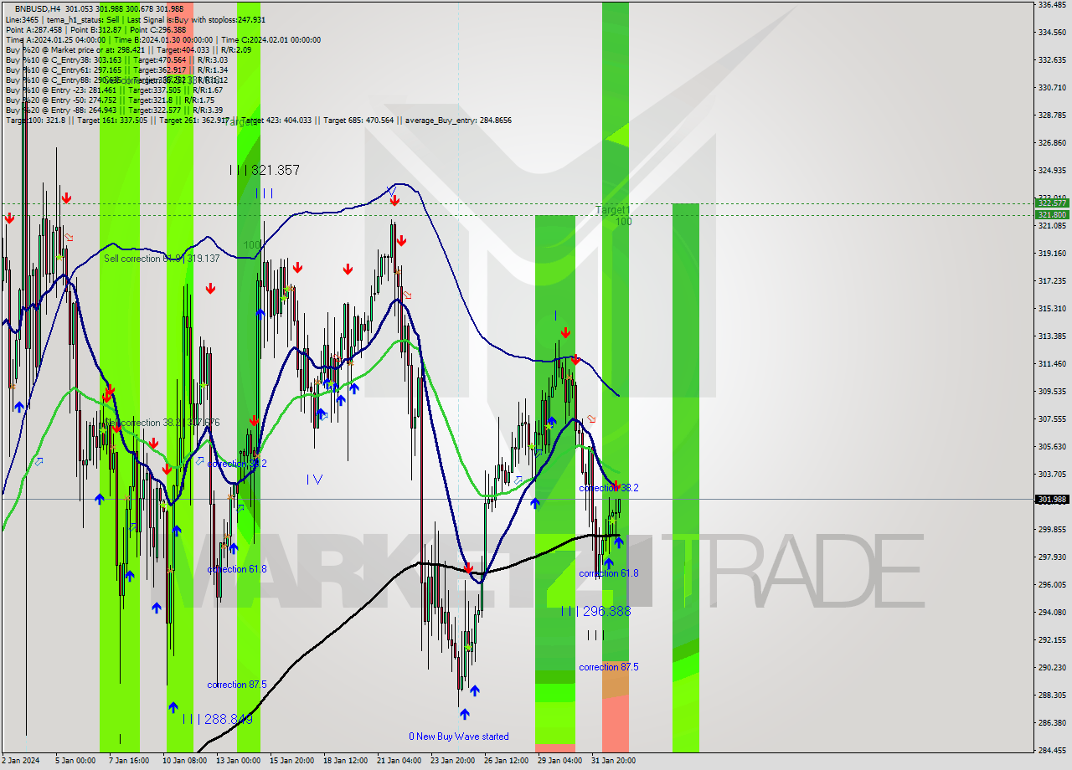Viewport: 1072px width, 770px height.
Task: Click the green 322.577 price tag
Action: 1052,203
